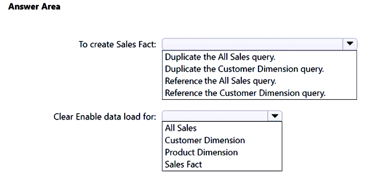Select Sales Fact in data load list
The image size is (384, 191).
coord(183,164)
